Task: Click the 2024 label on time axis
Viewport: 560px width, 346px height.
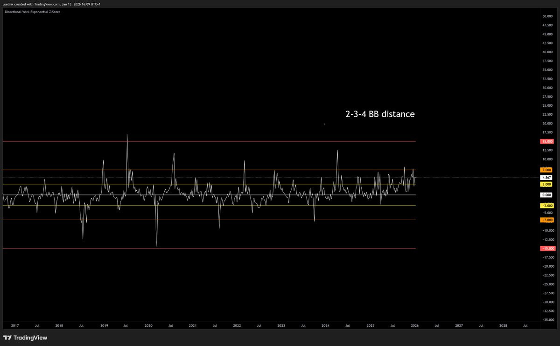Action: coord(326,325)
